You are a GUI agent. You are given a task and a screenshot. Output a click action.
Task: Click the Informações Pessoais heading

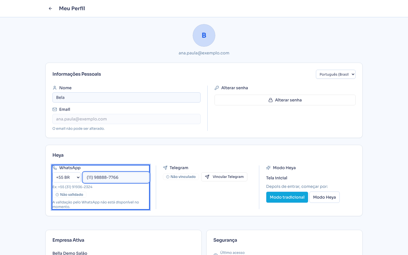(x=77, y=74)
